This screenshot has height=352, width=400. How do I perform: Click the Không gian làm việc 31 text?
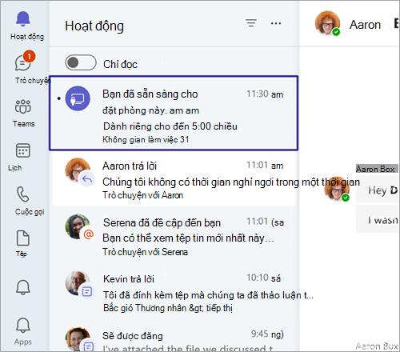coord(146,139)
